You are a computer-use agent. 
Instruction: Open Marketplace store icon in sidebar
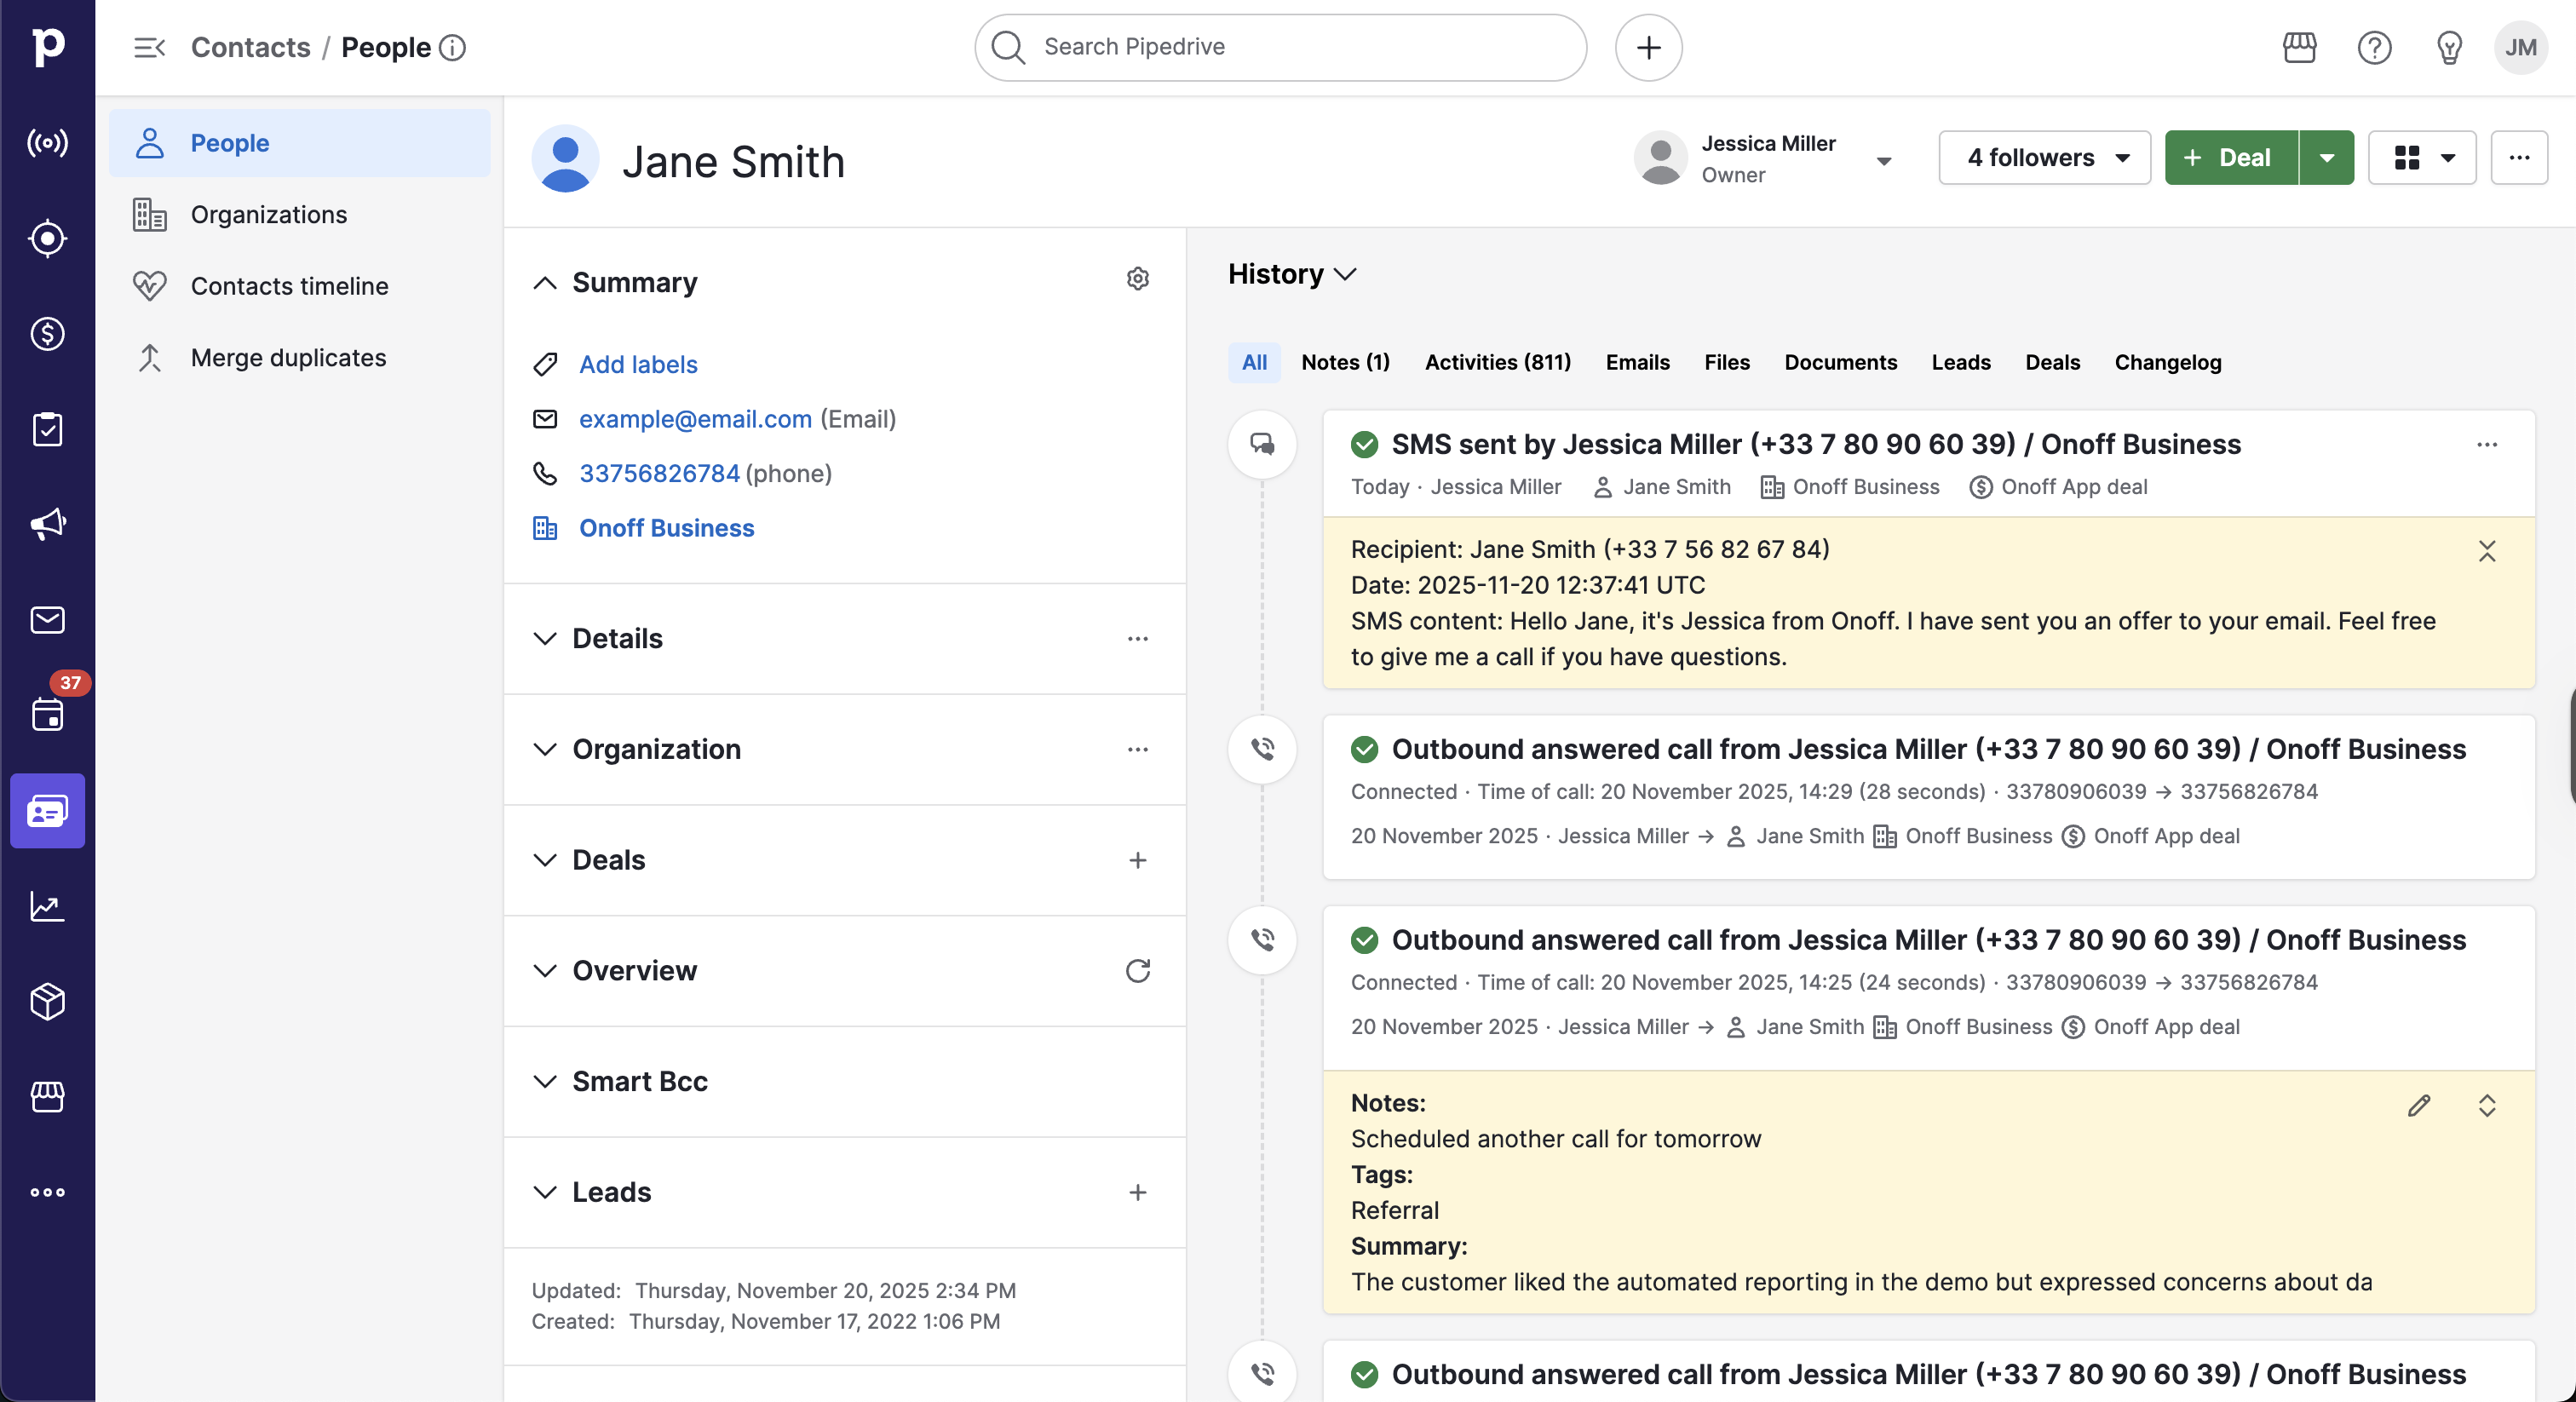pos(47,1096)
